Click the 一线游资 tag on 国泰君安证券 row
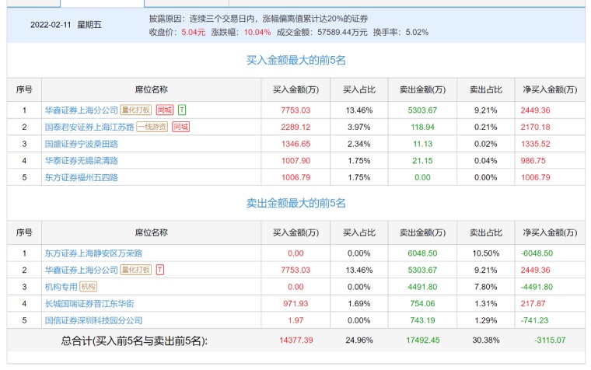The height and width of the screenshot is (370, 591). (152, 127)
